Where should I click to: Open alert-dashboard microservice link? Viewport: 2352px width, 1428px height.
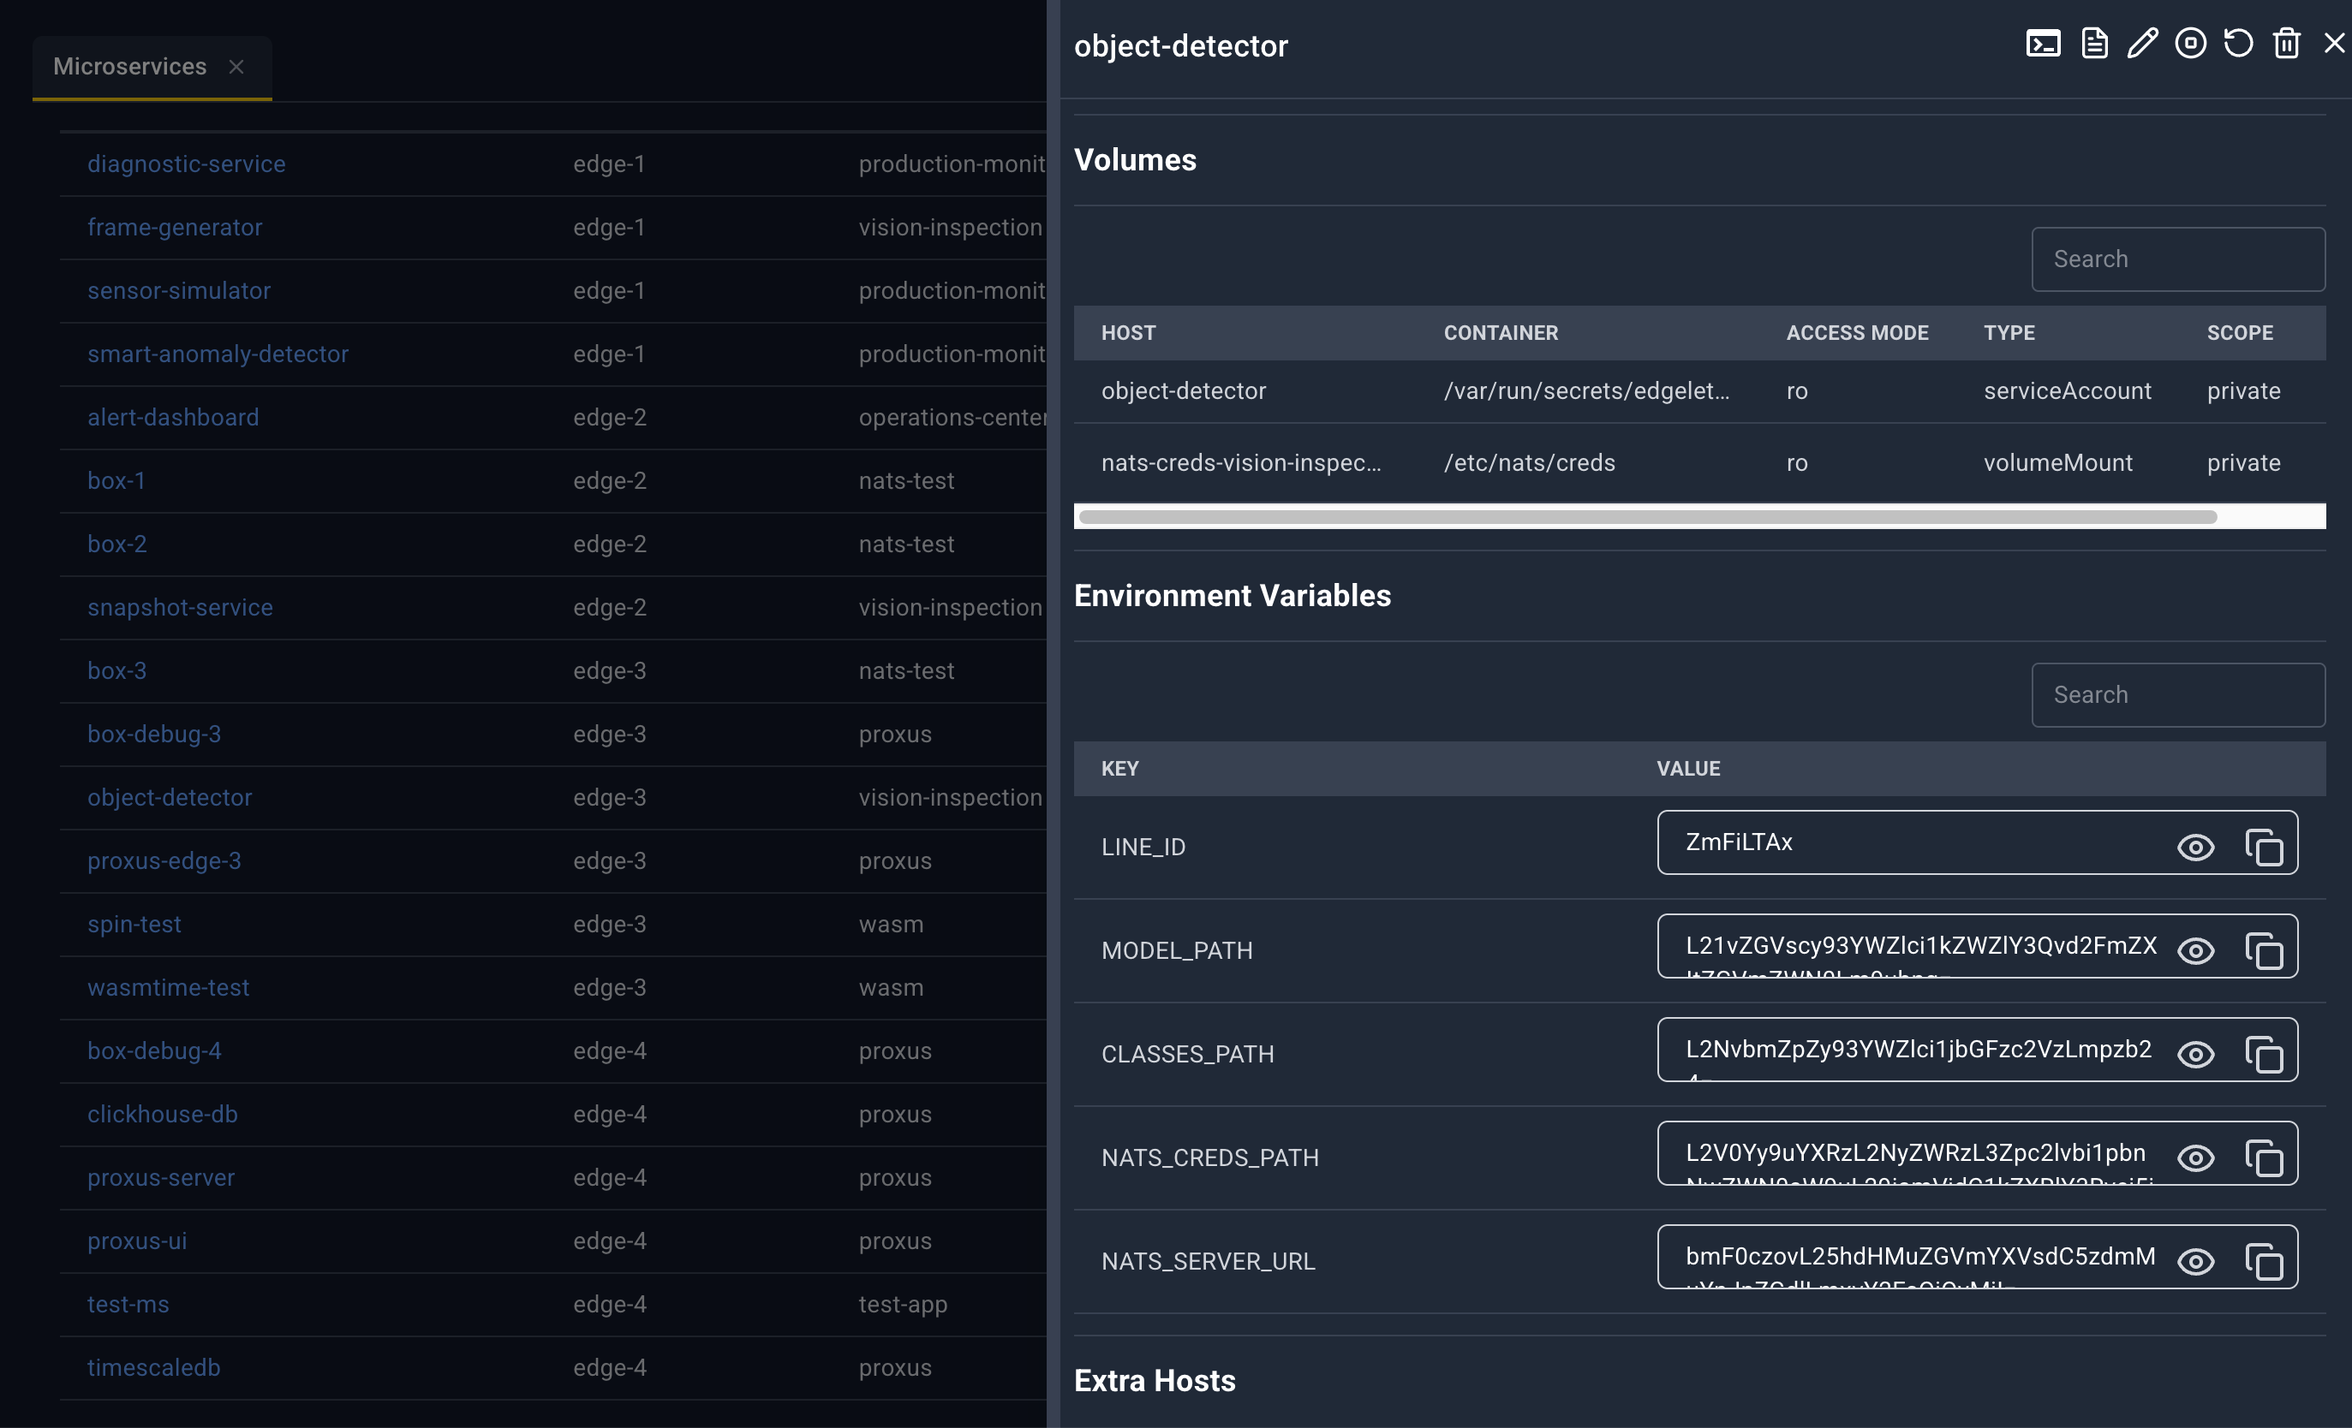(173, 418)
